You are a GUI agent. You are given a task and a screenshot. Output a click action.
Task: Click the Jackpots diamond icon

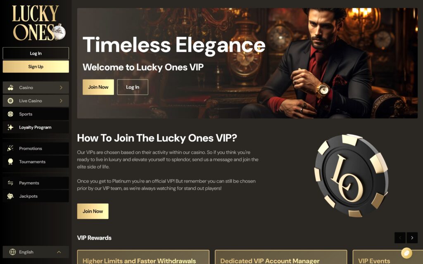pos(10,196)
